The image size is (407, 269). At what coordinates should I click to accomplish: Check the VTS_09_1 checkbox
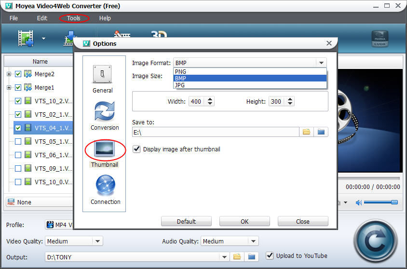[x=18, y=168]
